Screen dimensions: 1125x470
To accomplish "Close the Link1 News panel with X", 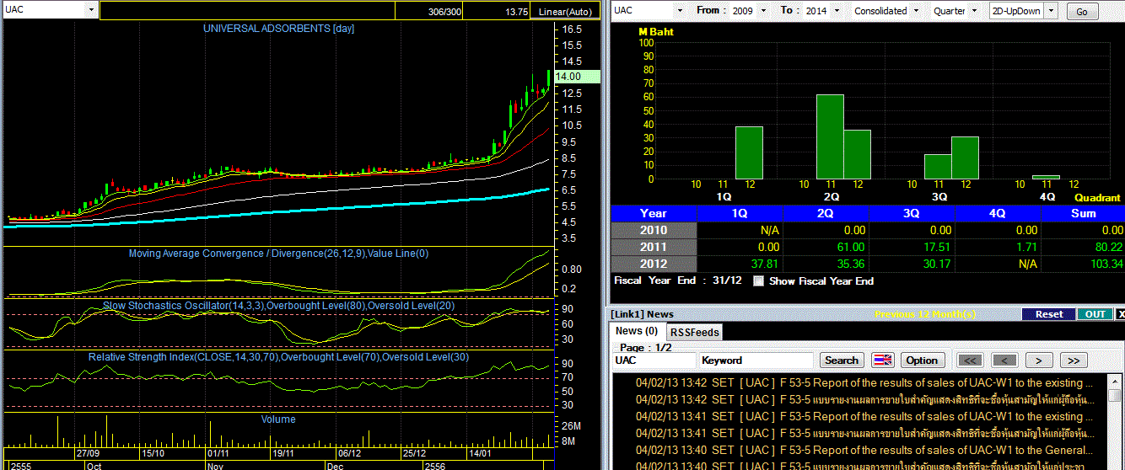I will 1120,314.
